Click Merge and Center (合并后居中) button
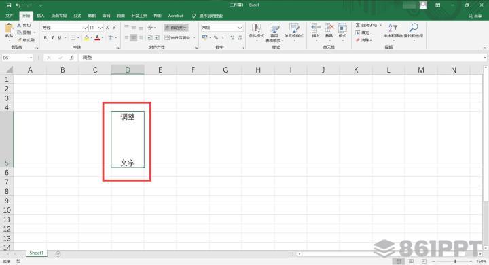 point(178,38)
